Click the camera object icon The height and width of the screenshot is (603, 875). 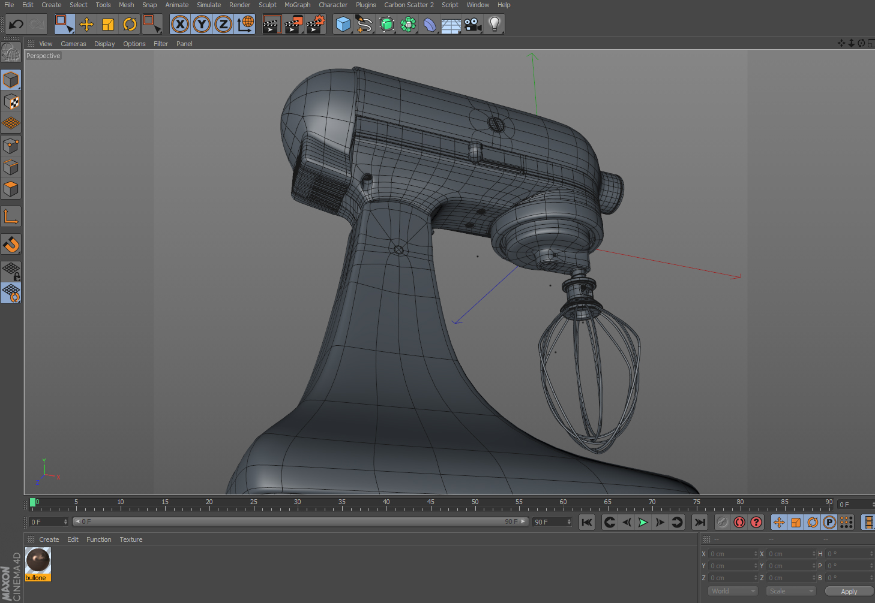[x=473, y=25]
